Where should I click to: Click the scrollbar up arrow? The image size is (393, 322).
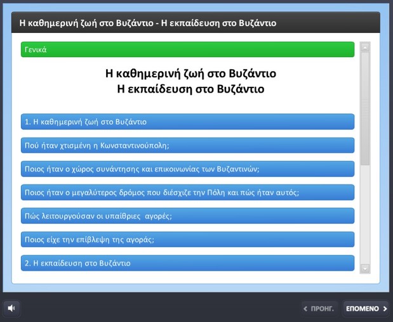pos(365,48)
